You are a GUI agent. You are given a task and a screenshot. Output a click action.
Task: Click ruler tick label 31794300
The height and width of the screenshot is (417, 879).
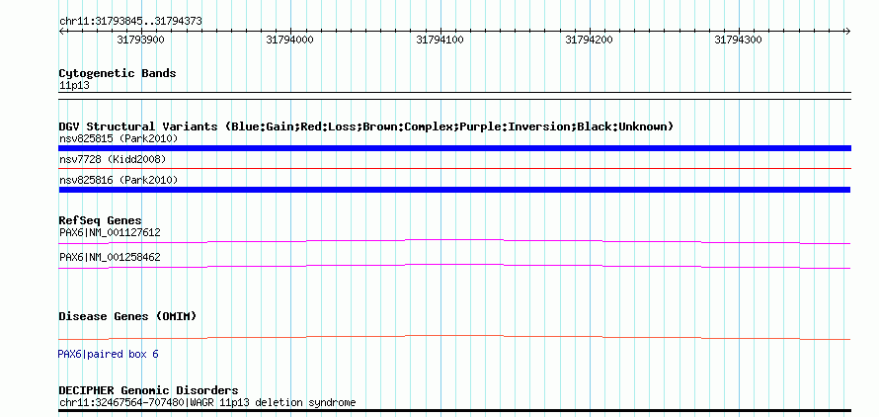[738, 40]
